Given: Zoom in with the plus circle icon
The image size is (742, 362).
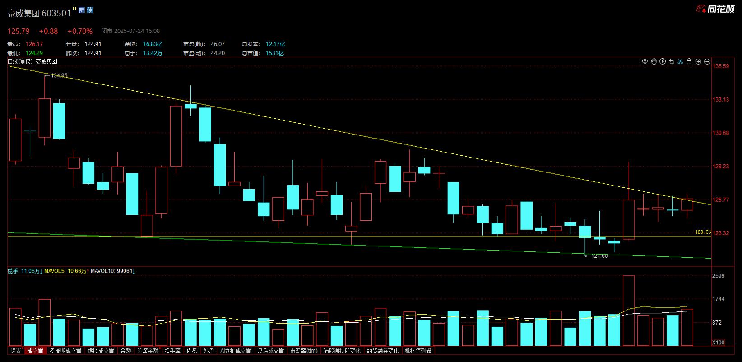Looking at the screenshot, I should (698, 61).
